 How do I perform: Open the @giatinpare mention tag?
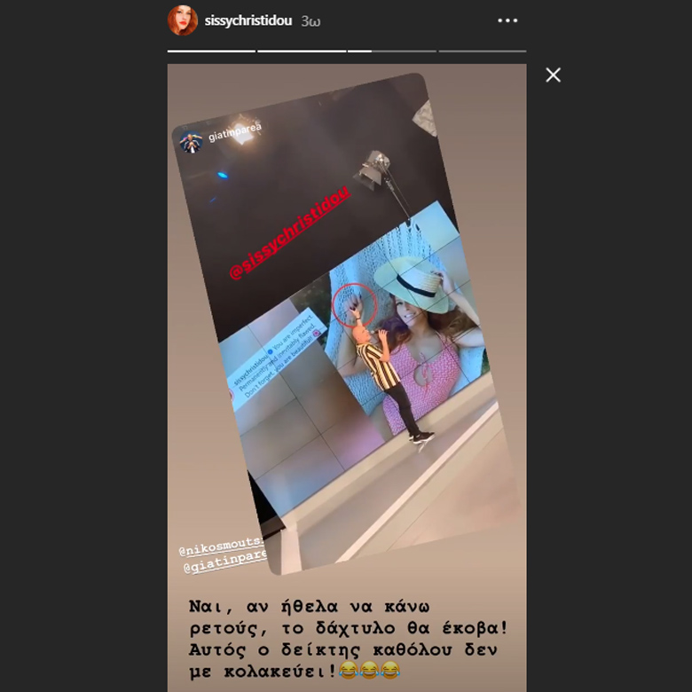(225, 562)
